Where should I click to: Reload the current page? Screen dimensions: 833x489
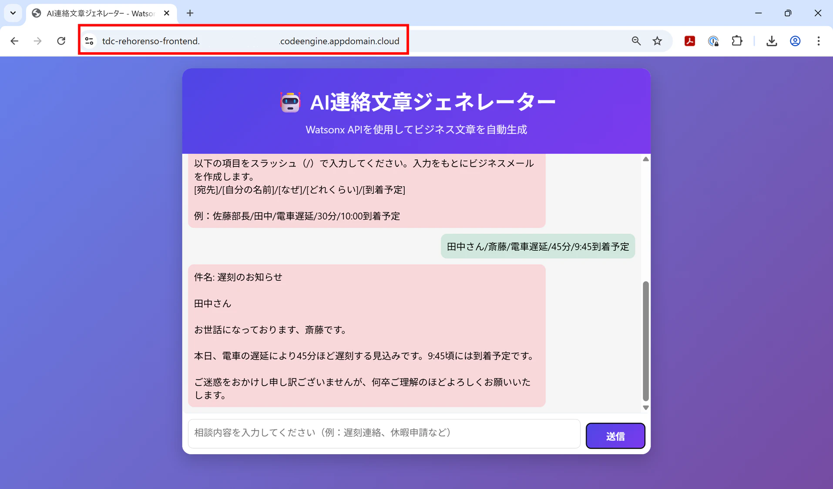click(x=61, y=41)
